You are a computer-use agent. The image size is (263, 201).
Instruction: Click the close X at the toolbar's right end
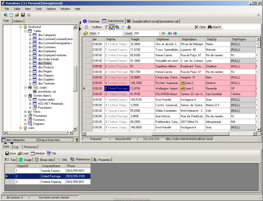(x=258, y=15)
